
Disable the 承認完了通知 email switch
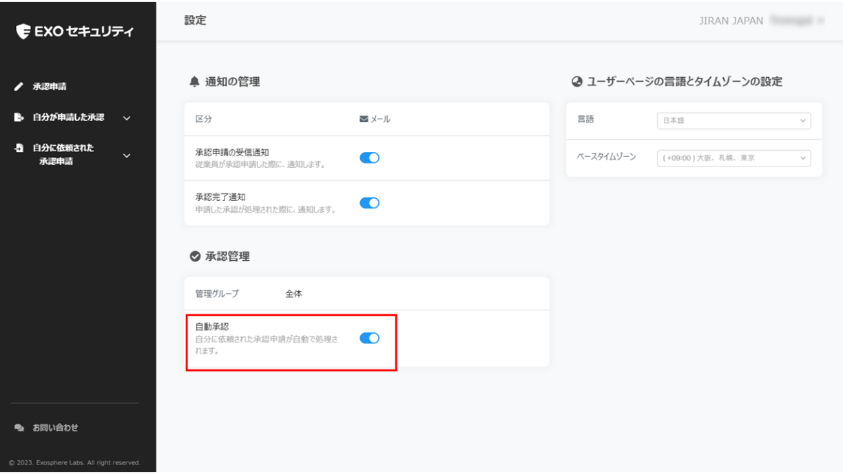369,203
